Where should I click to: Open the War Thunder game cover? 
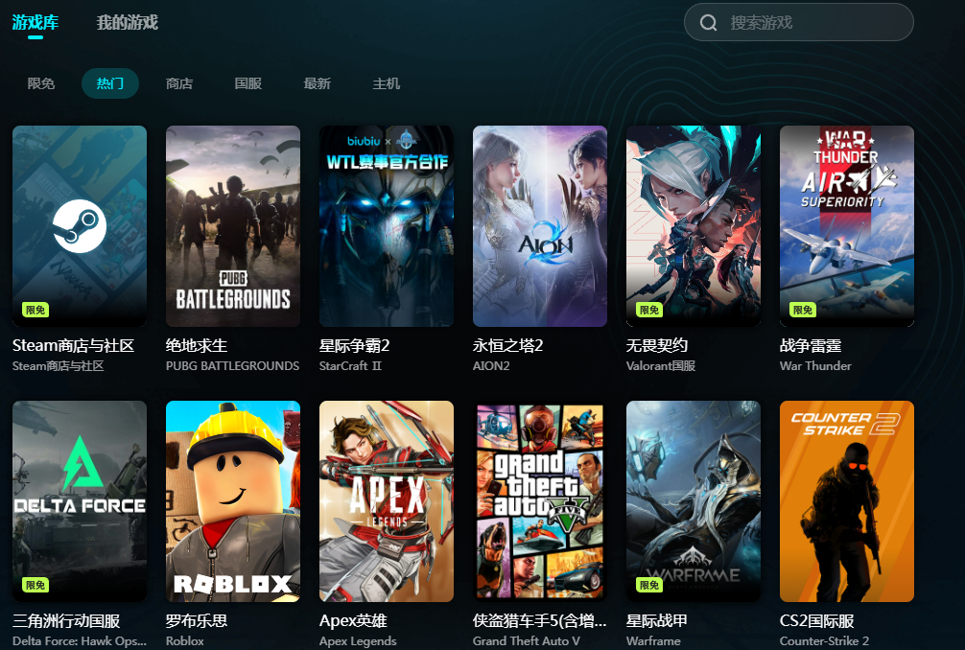[847, 225]
